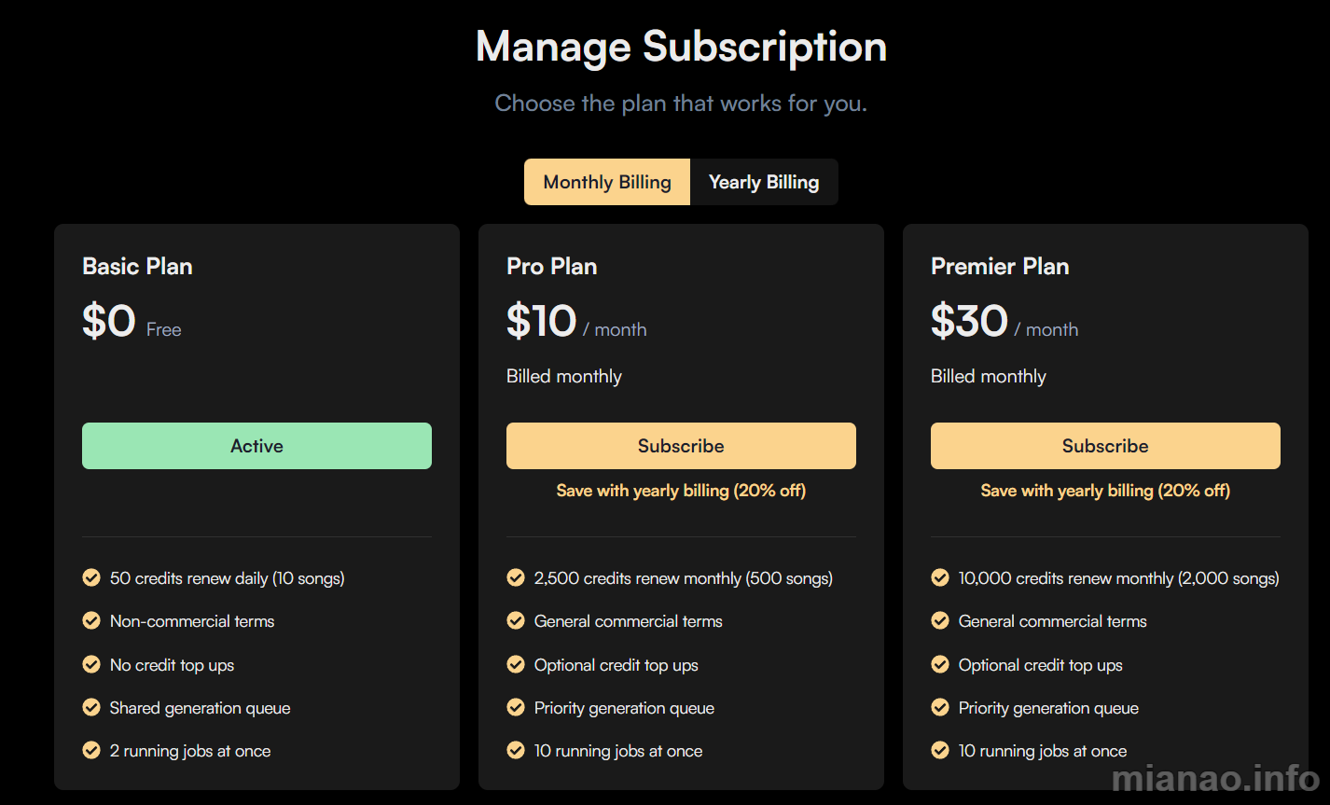Viewport: 1330px width, 805px height.
Task: Click checkmark icon beside 50 credits renew daily
Action: click(91, 578)
